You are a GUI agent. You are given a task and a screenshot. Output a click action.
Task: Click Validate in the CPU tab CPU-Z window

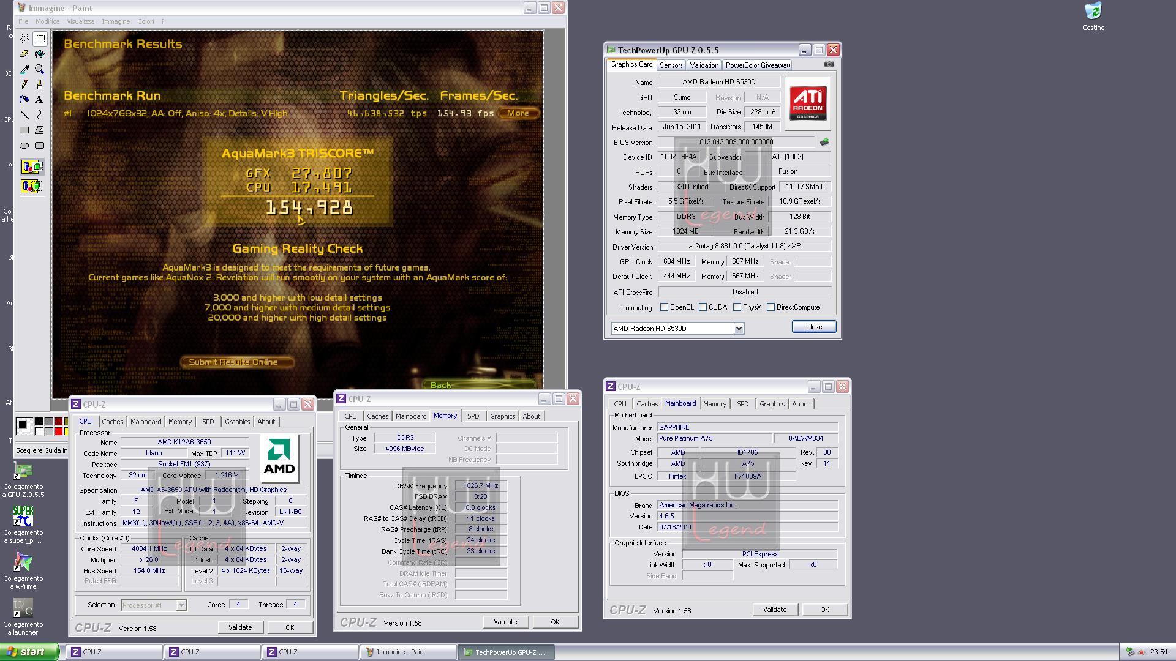pyautogui.click(x=240, y=627)
